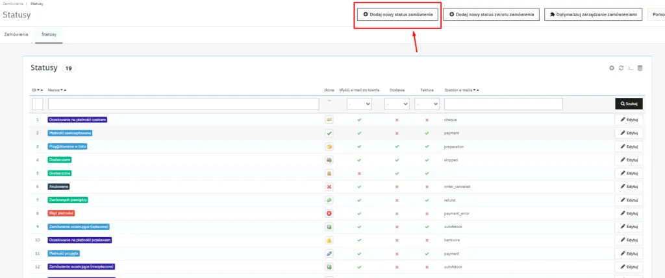Refresh the Statusy list
665x278 pixels.
pyautogui.click(x=621, y=68)
